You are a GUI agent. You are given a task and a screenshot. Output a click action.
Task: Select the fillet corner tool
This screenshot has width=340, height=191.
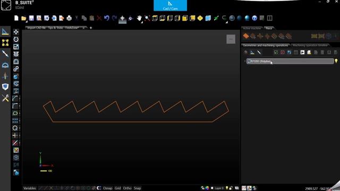click(x=15, y=106)
